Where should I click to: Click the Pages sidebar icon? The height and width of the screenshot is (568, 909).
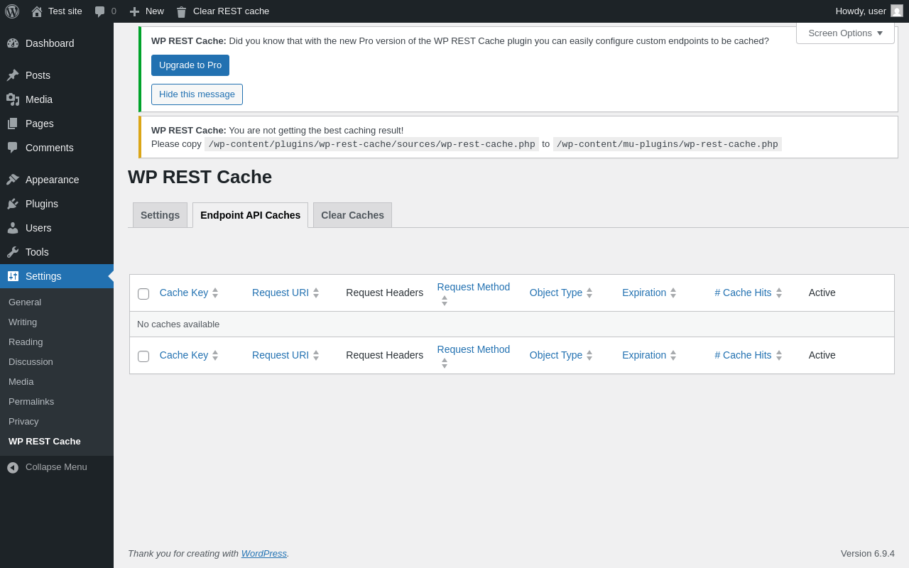coord(13,124)
